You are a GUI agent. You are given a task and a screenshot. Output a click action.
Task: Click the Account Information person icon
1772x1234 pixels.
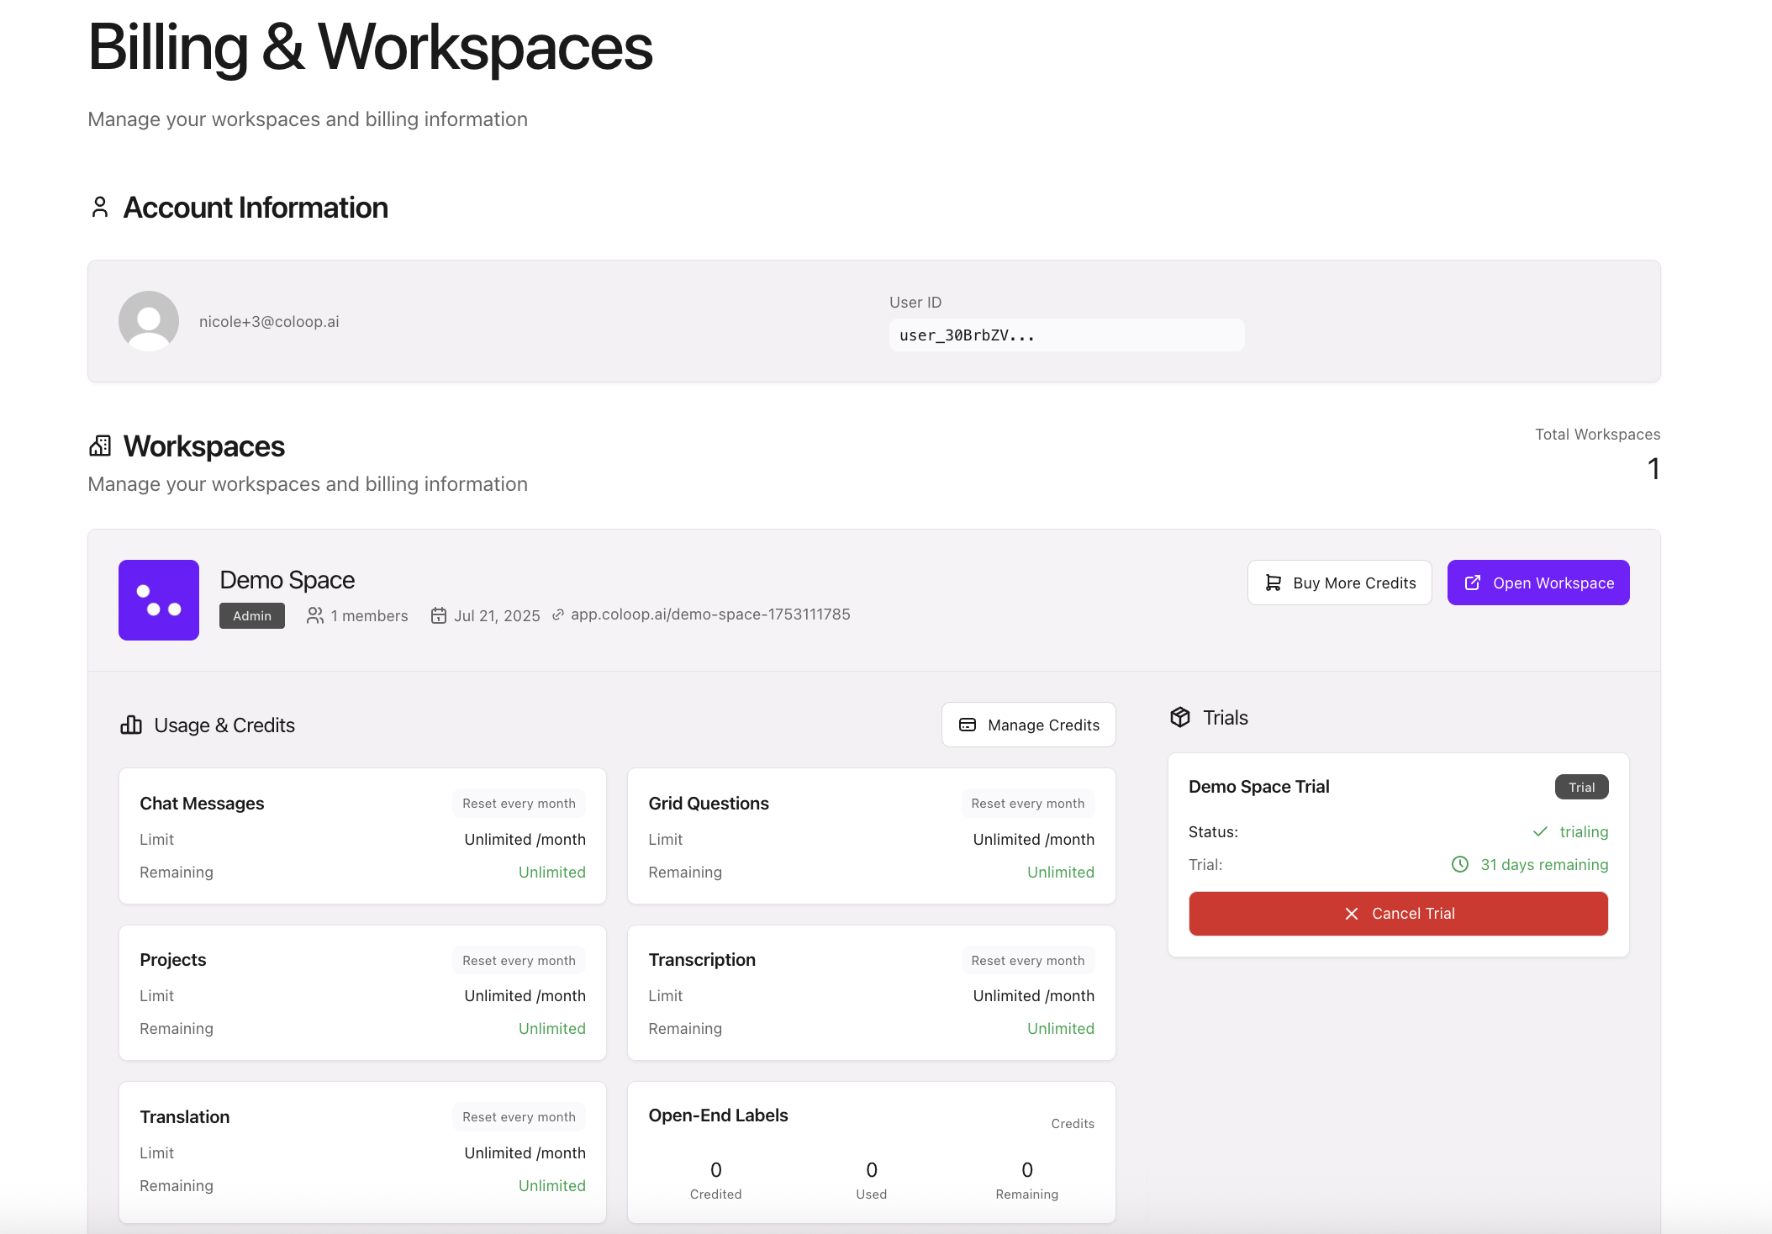coord(100,207)
